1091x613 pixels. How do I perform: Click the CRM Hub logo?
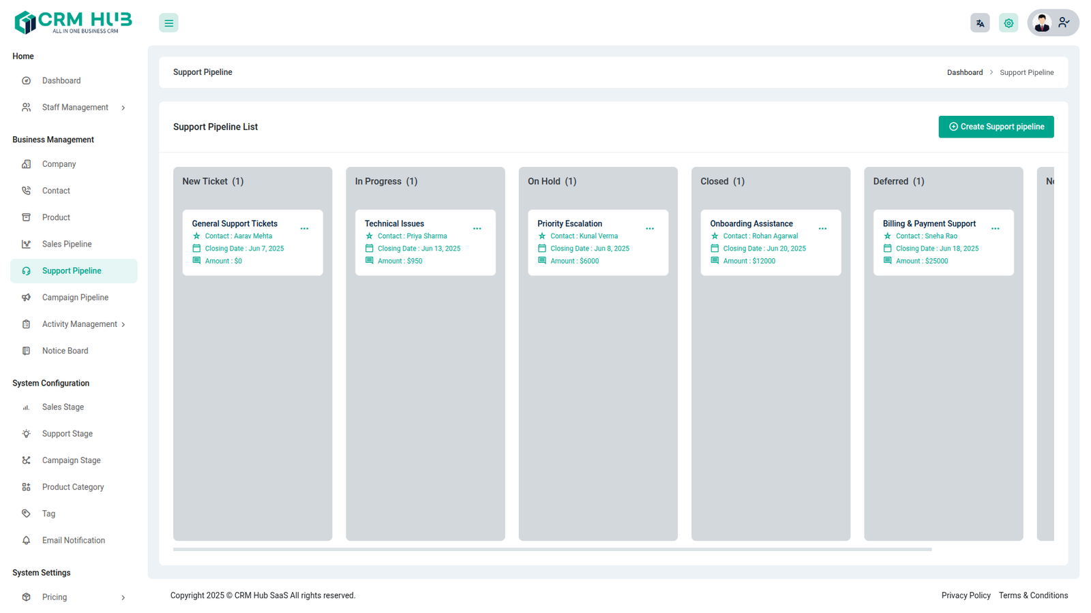pyautogui.click(x=73, y=22)
